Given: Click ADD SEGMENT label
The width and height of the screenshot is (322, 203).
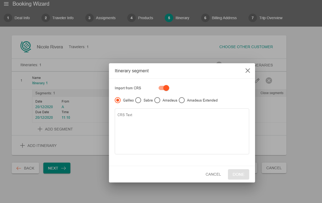Looking at the screenshot, I should pos(59,129).
